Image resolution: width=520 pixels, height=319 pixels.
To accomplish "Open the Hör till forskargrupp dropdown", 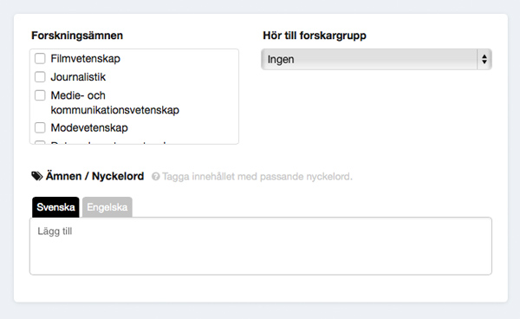I will (x=376, y=59).
